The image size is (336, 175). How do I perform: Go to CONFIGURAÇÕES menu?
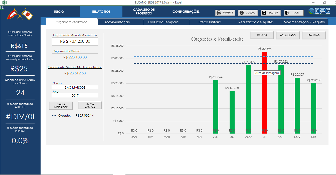pyautogui.click(x=186, y=12)
